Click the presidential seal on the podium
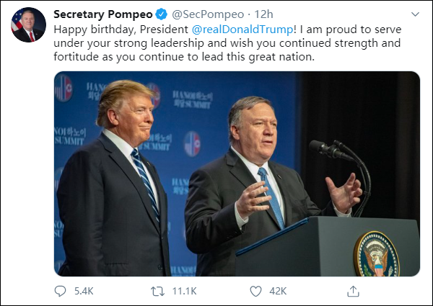The width and height of the screenshot is (433, 306). [376, 253]
